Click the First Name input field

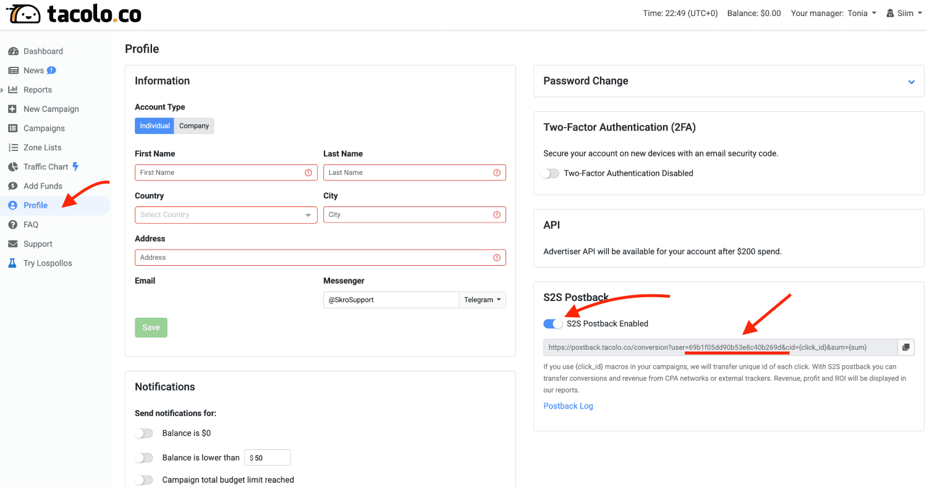pyautogui.click(x=226, y=172)
